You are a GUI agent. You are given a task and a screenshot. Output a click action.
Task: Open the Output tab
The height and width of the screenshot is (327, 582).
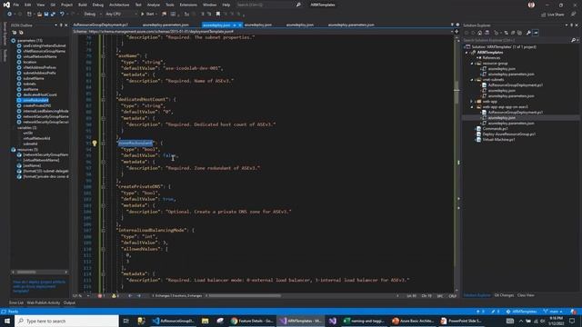point(69,302)
